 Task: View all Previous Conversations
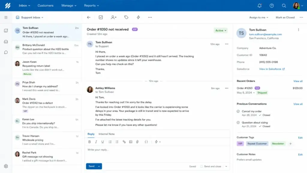pos(298,104)
